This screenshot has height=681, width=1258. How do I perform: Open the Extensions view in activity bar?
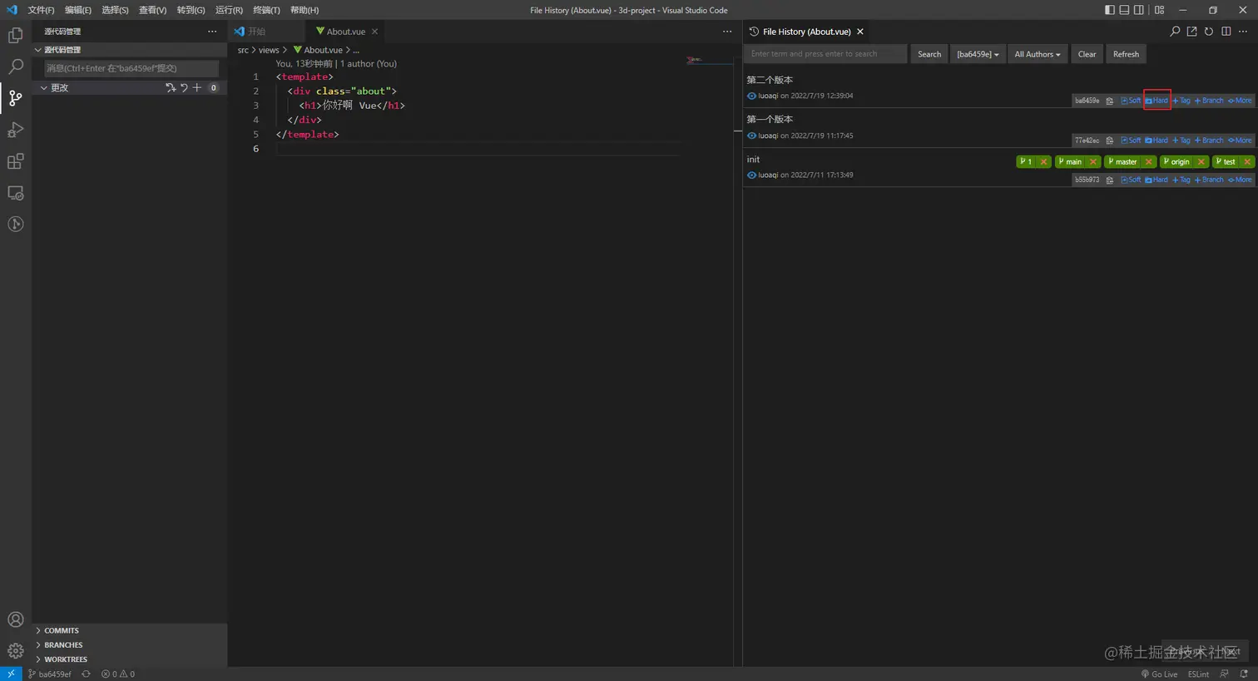[15, 161]
